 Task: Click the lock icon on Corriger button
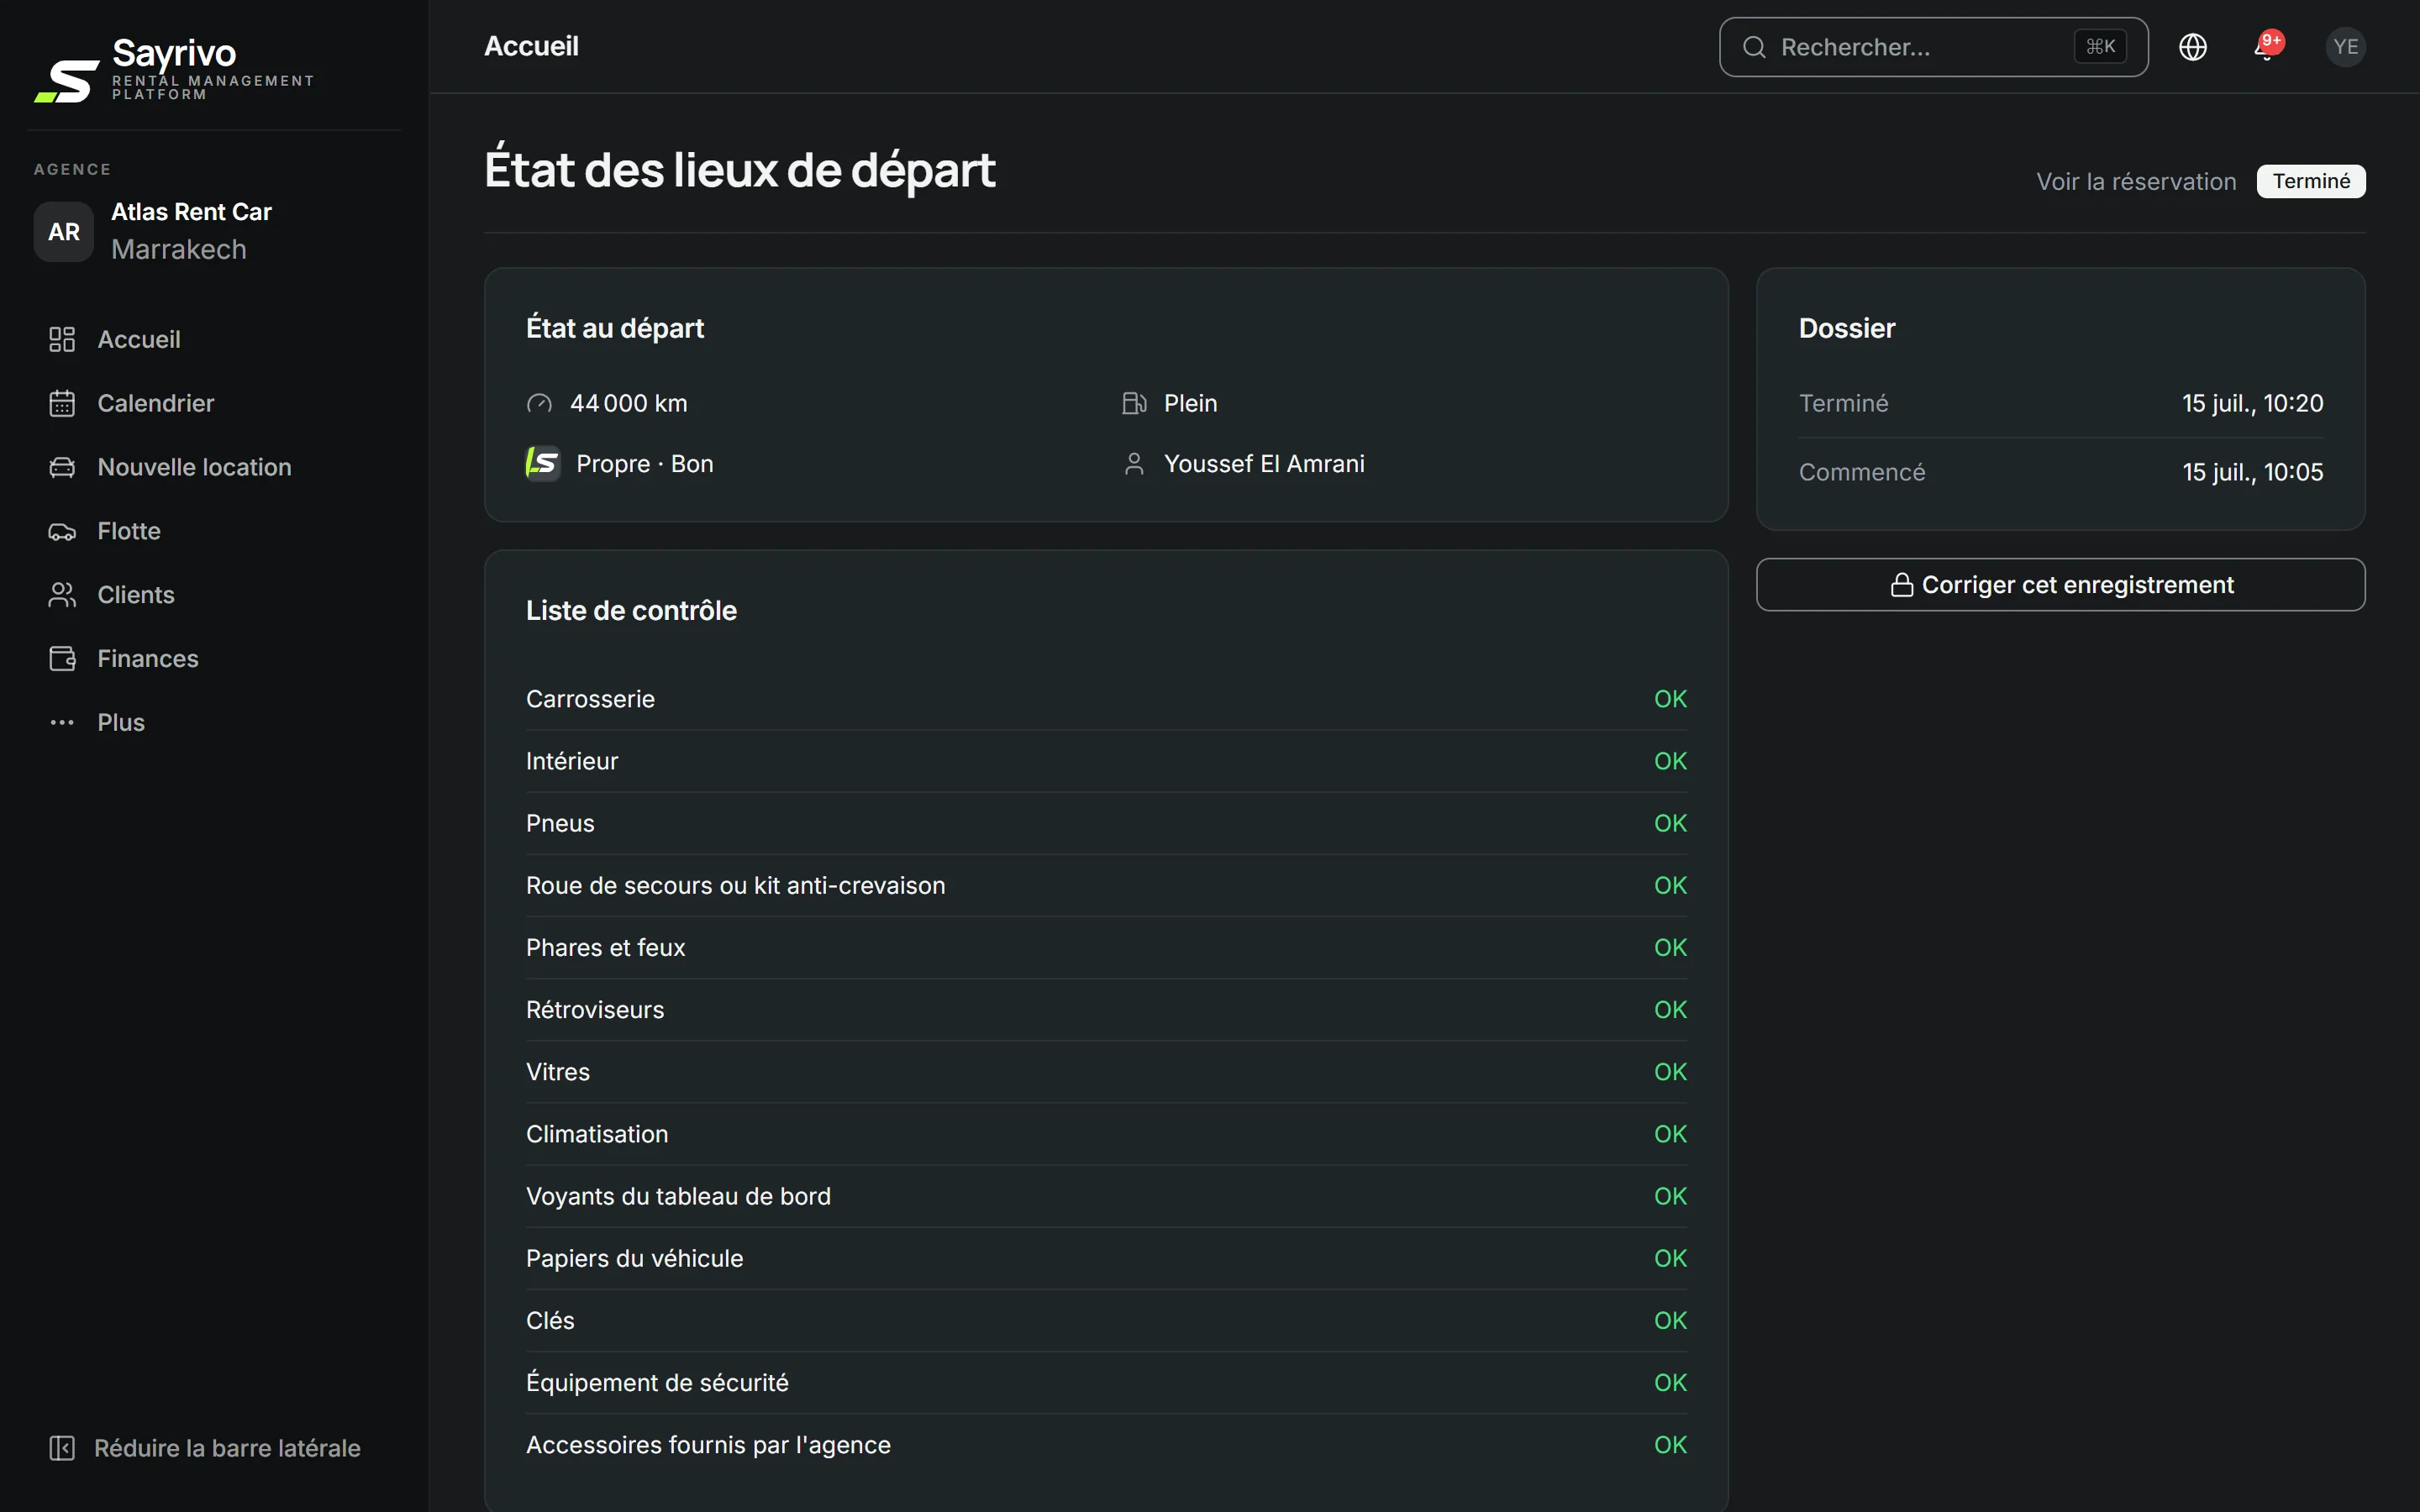[x=1901, y=584]
